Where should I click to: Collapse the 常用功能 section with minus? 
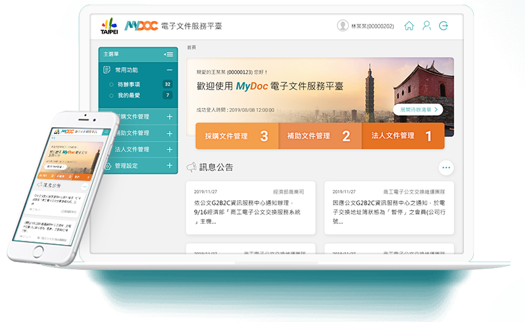click(169, 70)
